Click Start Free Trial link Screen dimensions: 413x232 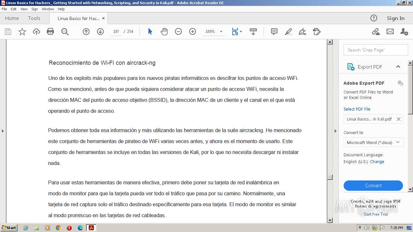click(376, 214)
